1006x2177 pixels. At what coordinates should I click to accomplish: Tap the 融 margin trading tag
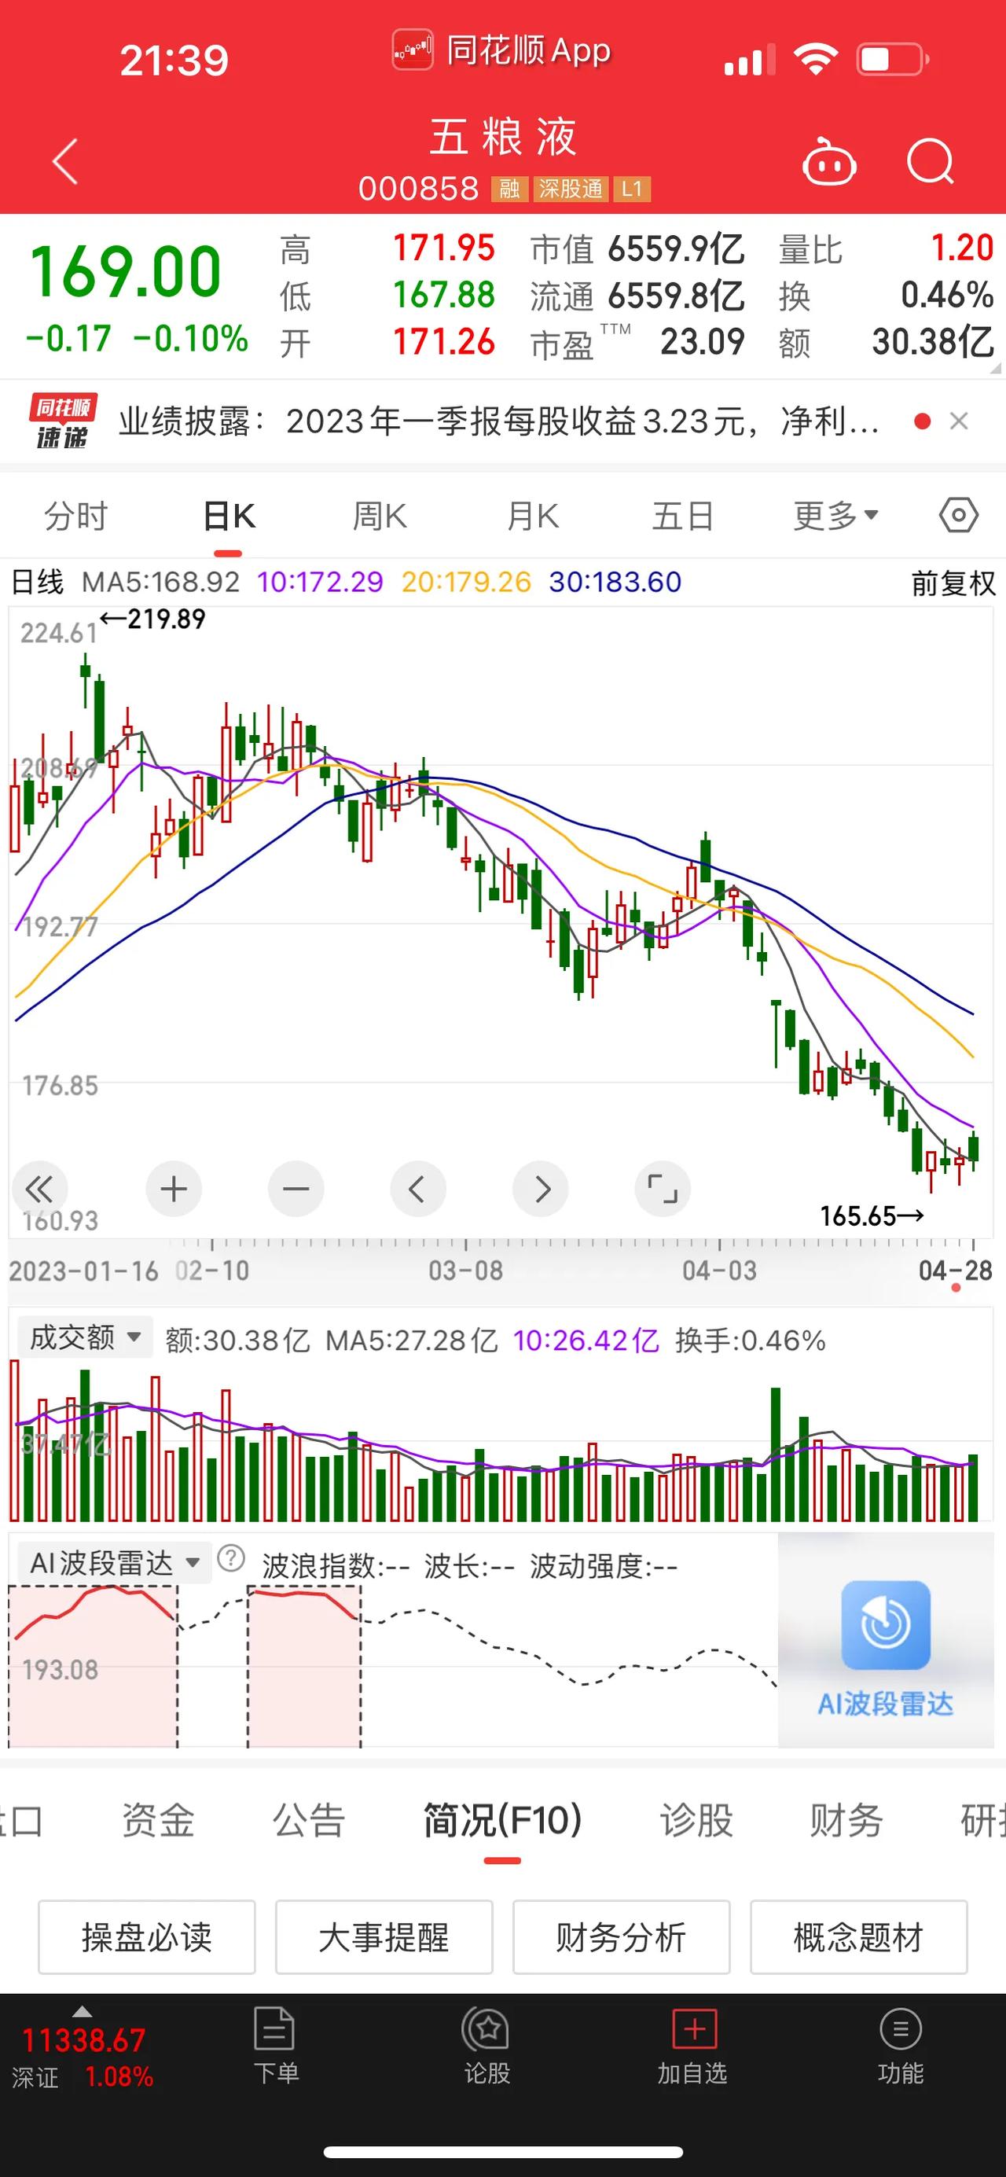[x=509, y=189]
